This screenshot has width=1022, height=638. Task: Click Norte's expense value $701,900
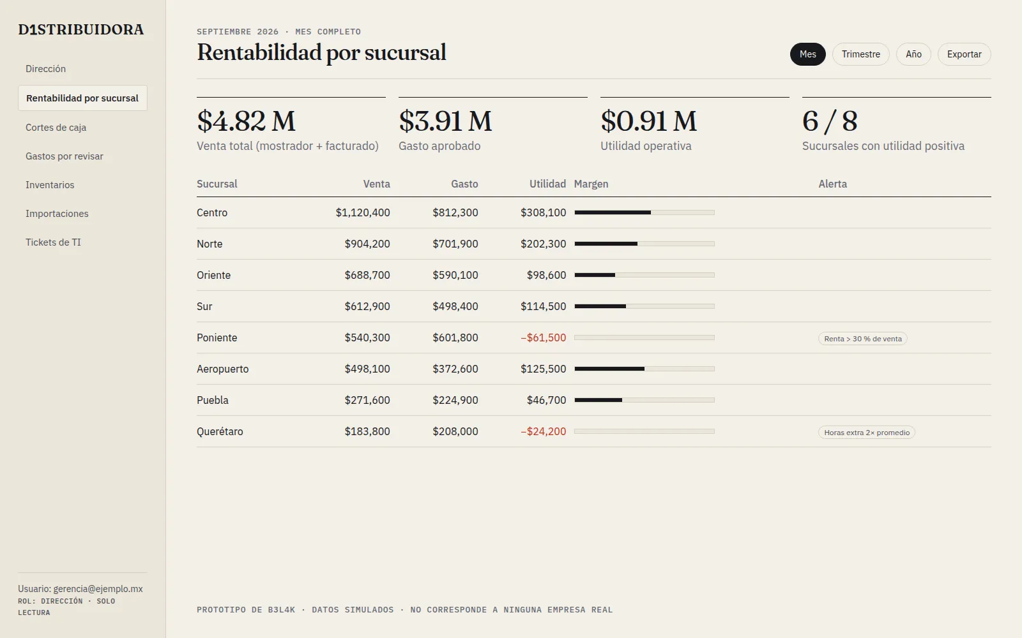[455, 244]
